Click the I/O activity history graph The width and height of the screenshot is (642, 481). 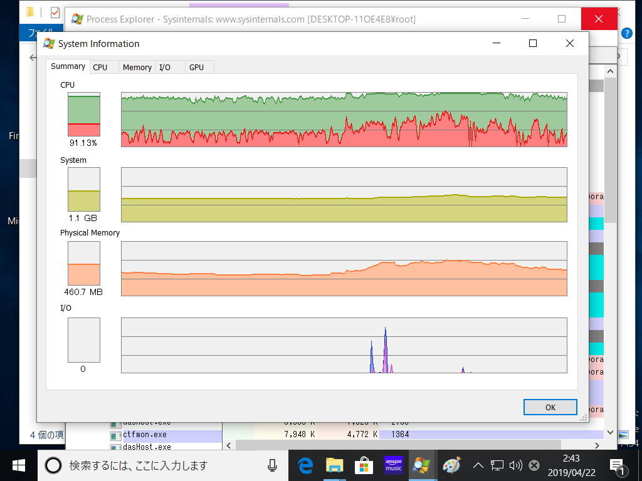(x=344, y=346)
